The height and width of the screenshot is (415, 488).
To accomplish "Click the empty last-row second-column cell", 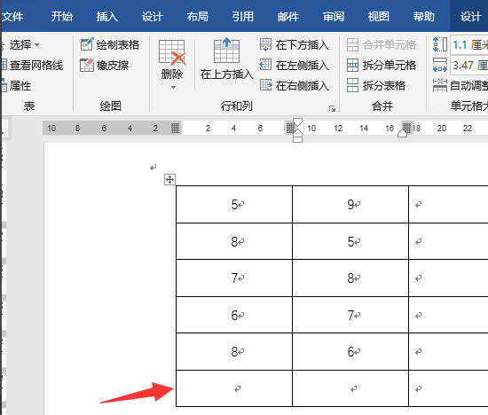I will (x=350, y=388).
